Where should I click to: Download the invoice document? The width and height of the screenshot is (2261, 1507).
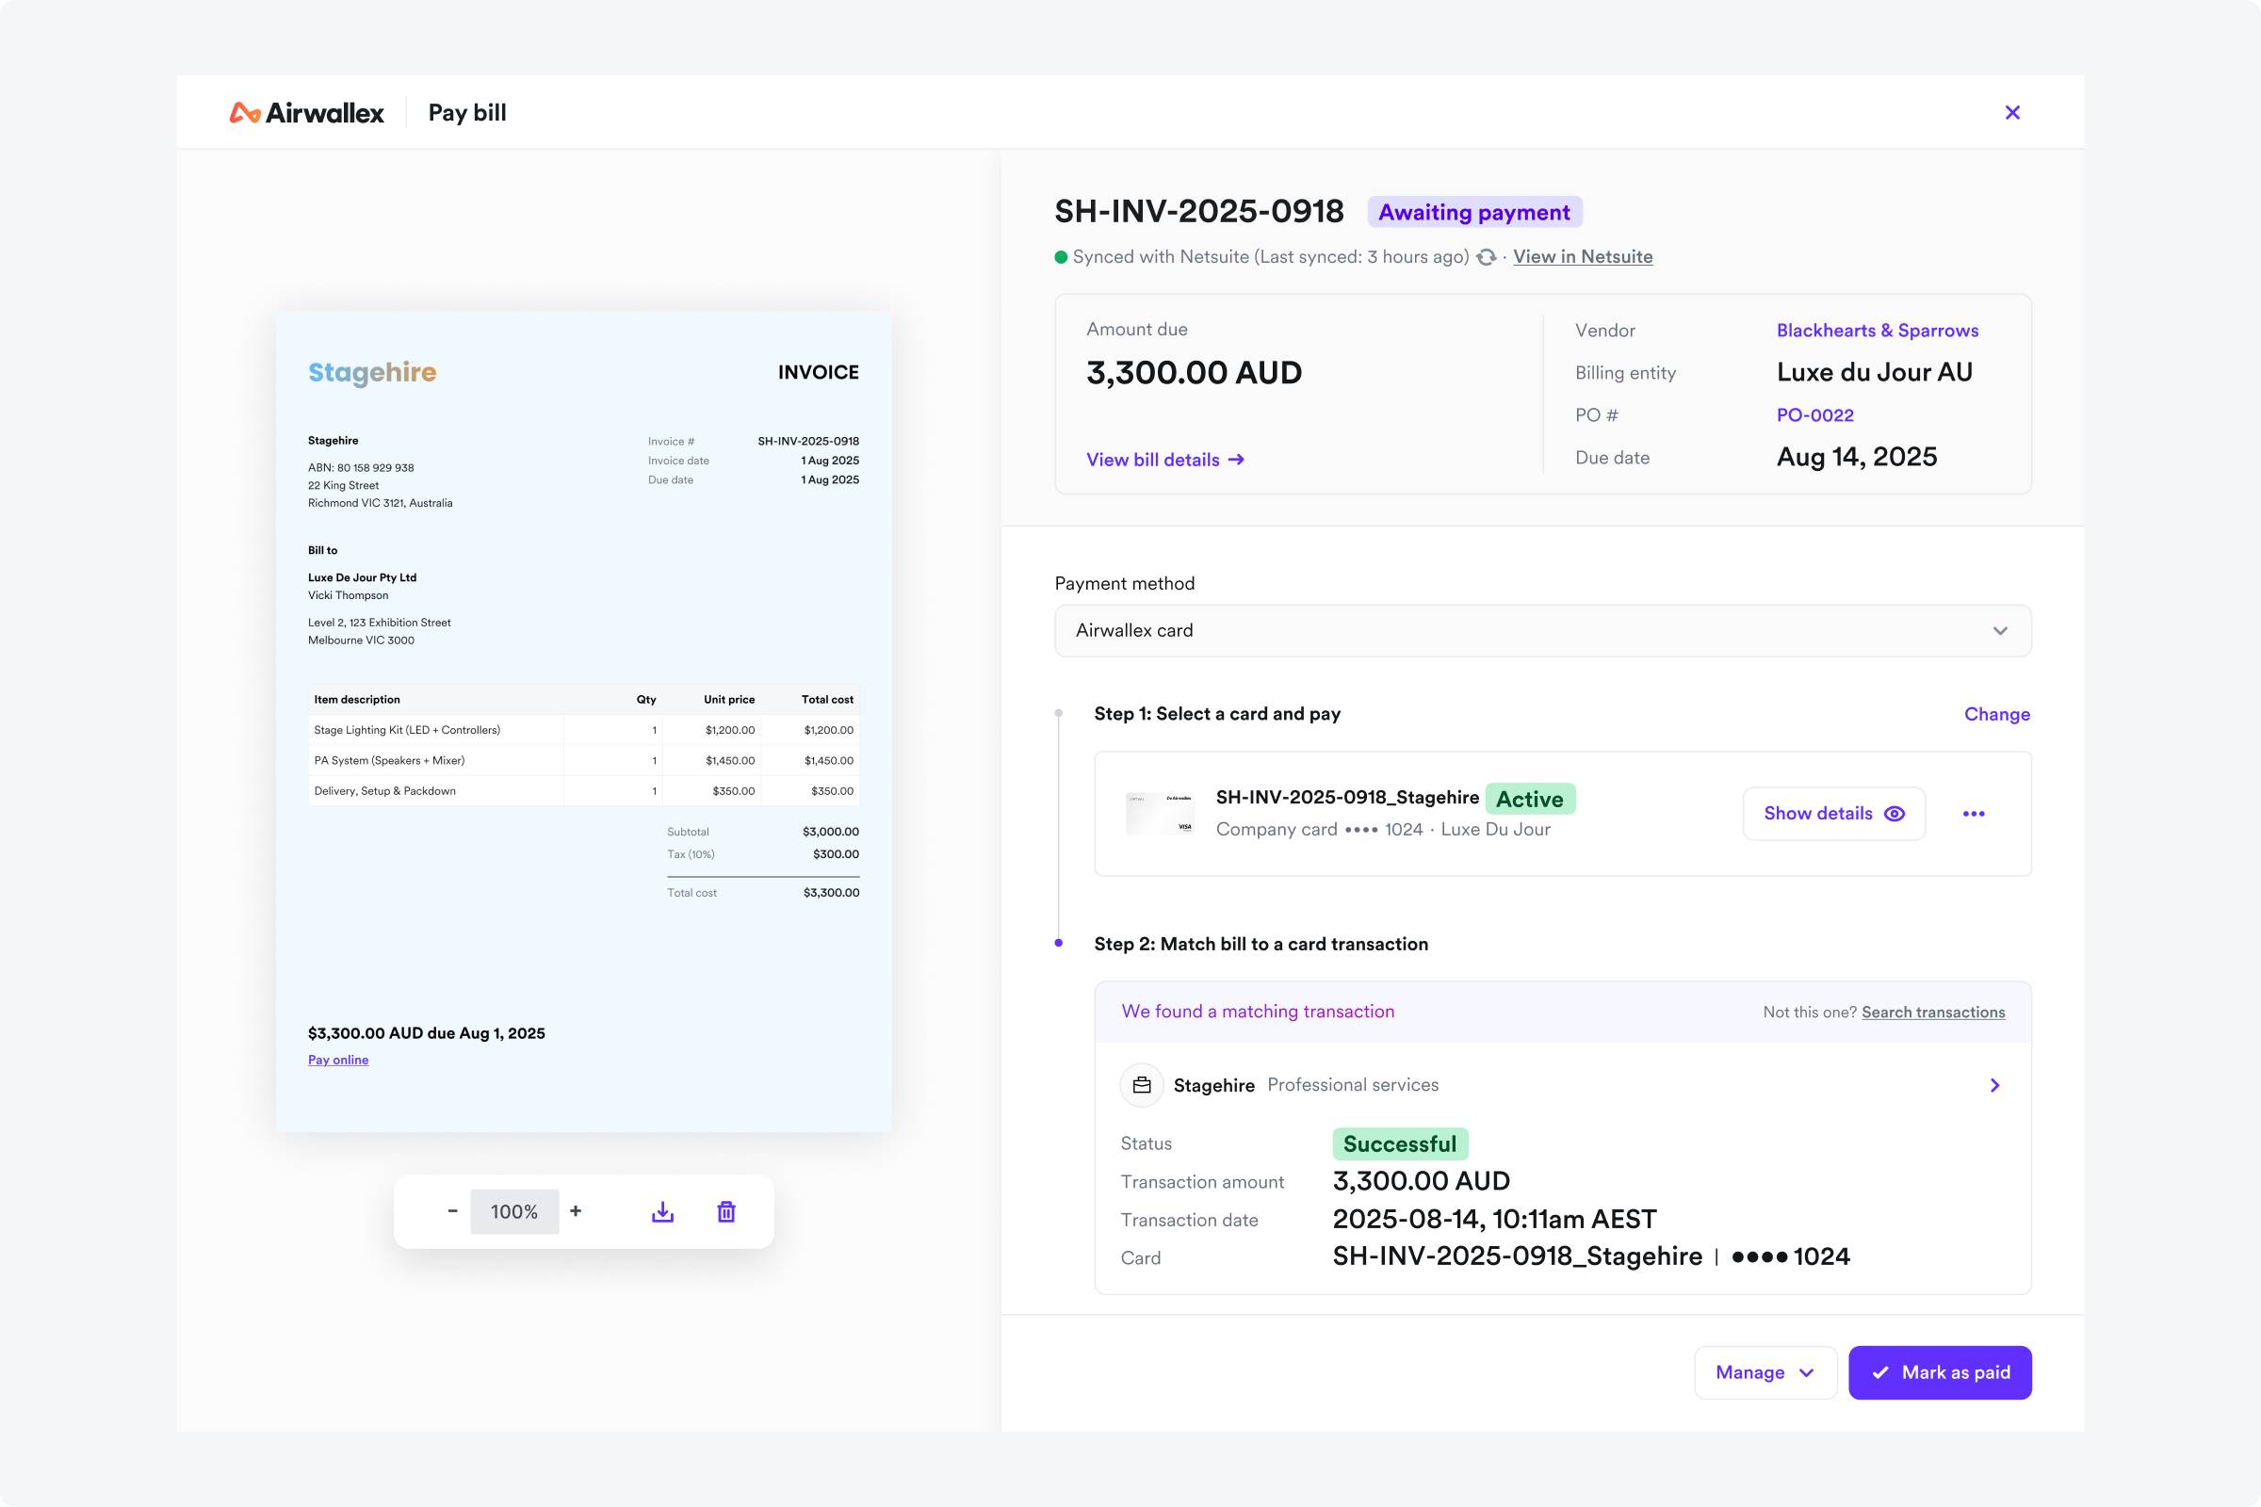click(x=662, y=1212)
